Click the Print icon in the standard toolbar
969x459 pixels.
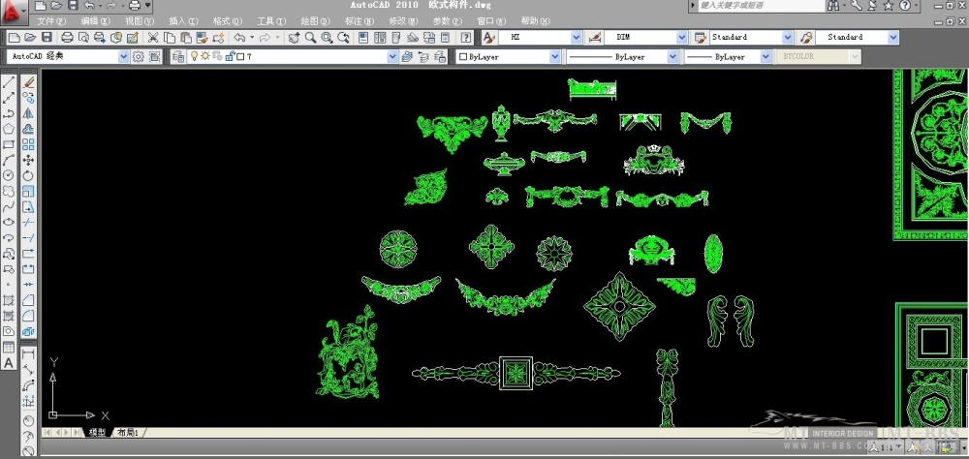(66, 38)
